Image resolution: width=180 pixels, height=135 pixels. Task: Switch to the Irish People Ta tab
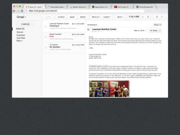click(123, 7)
